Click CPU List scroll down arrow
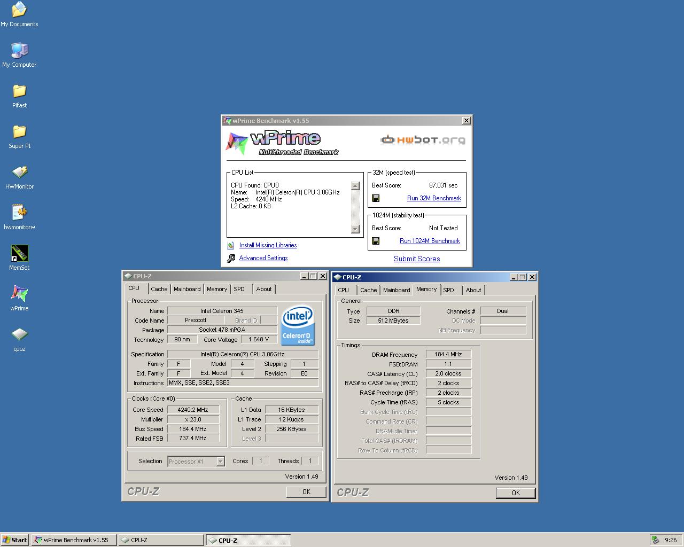This screenshot has height=547, width=684. click(355, 229)
